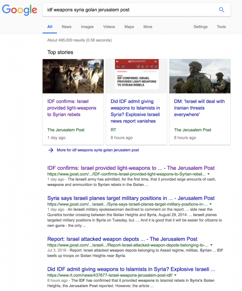242x291 pixels.
Task: Open result Did IDF admit giving weapons to Islamists
Action: point(131,269)
